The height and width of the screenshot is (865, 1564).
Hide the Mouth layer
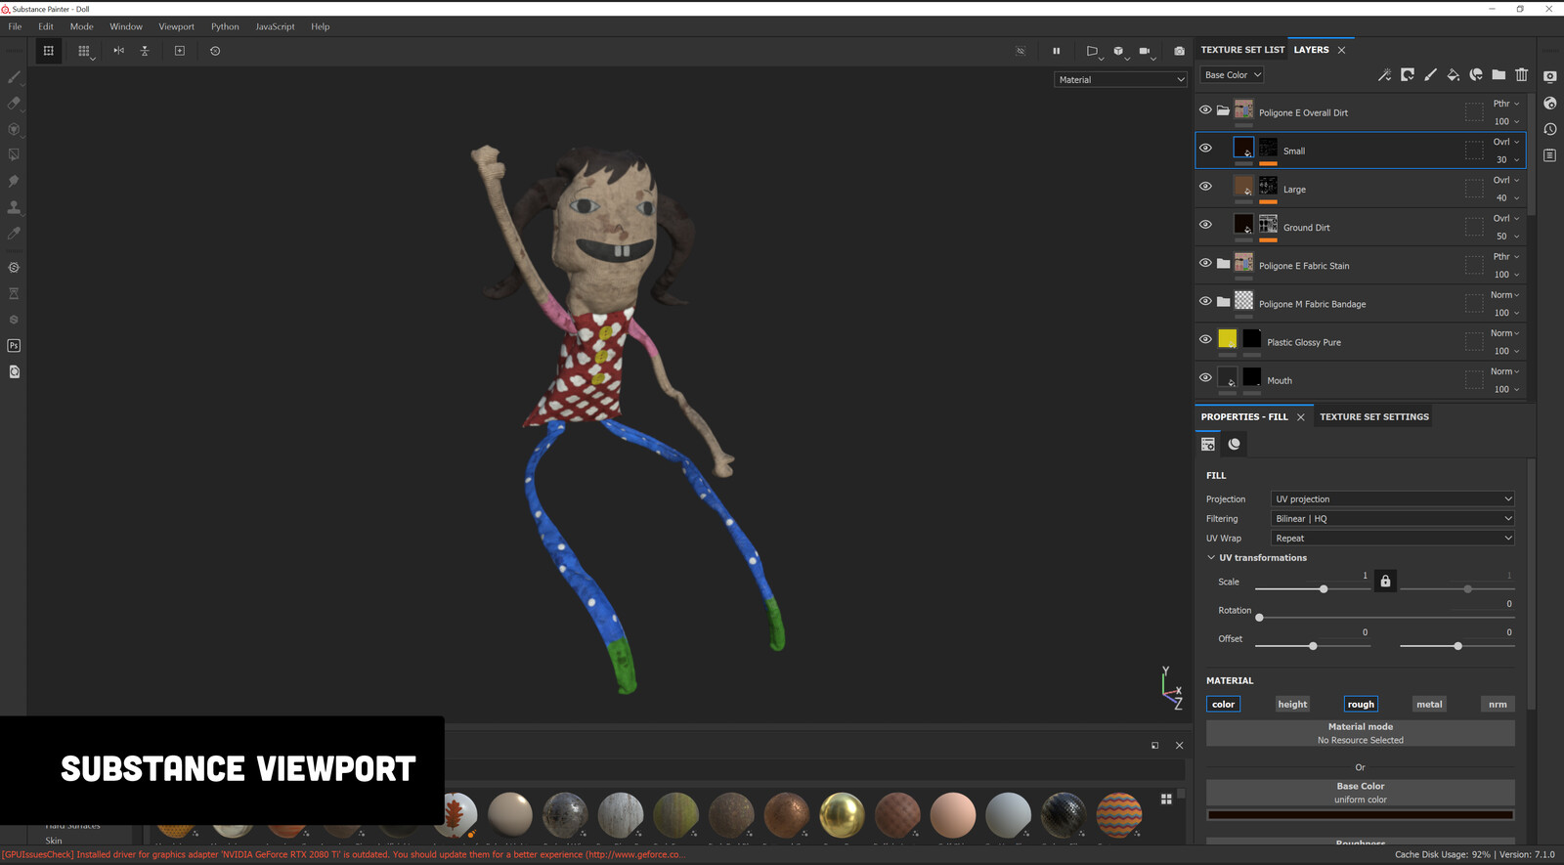pos(1205,377)
